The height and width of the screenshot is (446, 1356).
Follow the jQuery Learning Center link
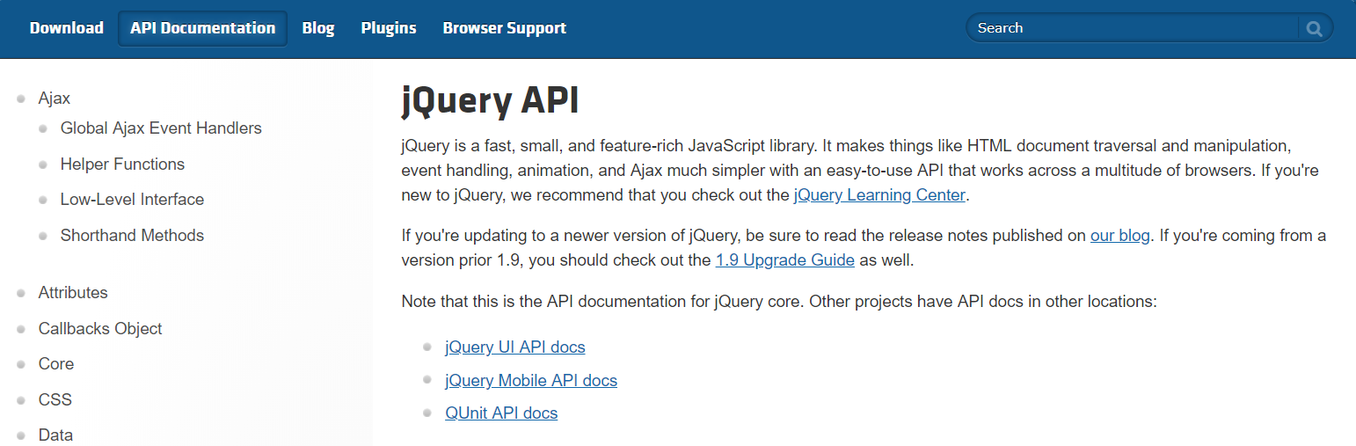click(x=879, y=195)
